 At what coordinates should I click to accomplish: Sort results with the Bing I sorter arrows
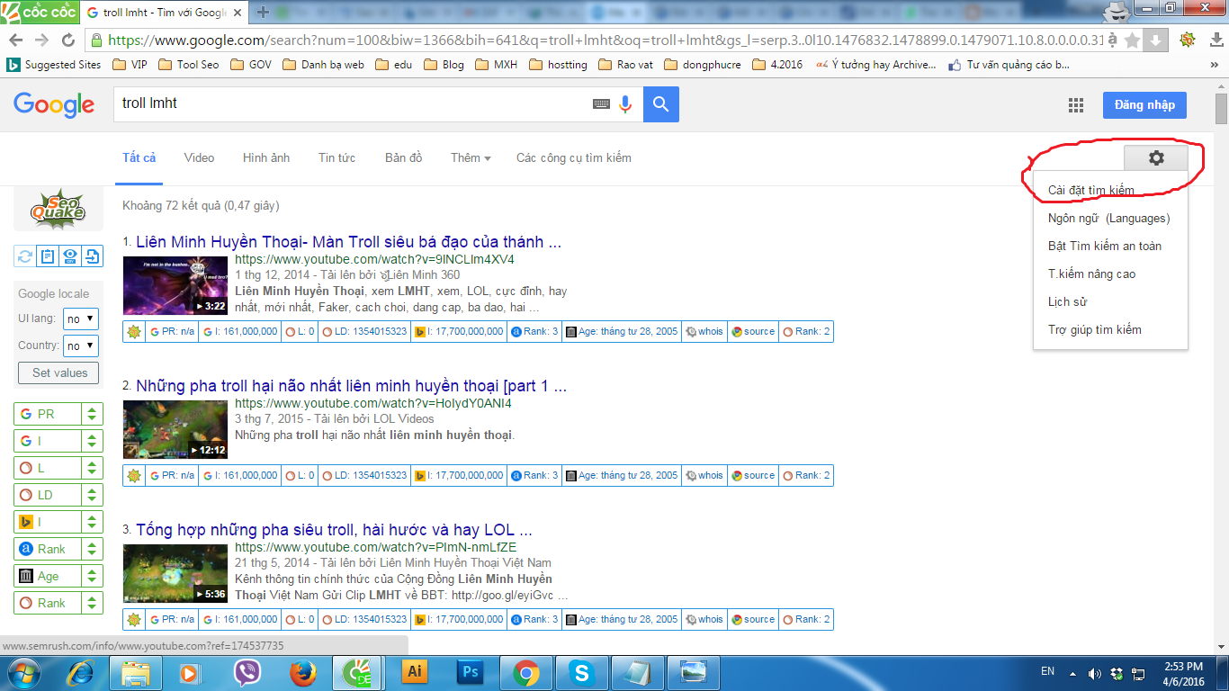(x=91, y=522)
